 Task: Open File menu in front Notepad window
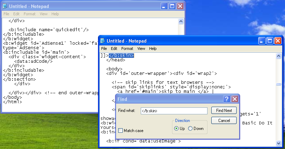tap(104, 49)
